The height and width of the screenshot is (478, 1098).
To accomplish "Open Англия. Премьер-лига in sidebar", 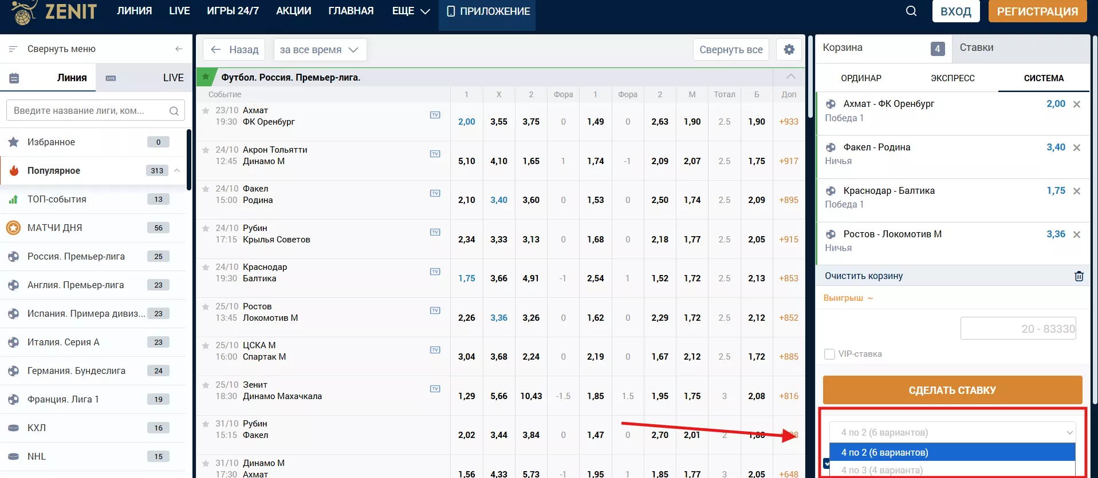I will click(x=94, y=285).
